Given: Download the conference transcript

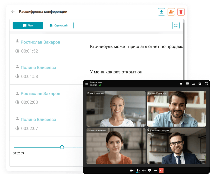Looking at the screenshot, I should pos(162,12).
